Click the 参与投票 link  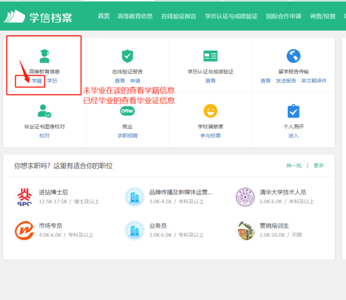210,136
